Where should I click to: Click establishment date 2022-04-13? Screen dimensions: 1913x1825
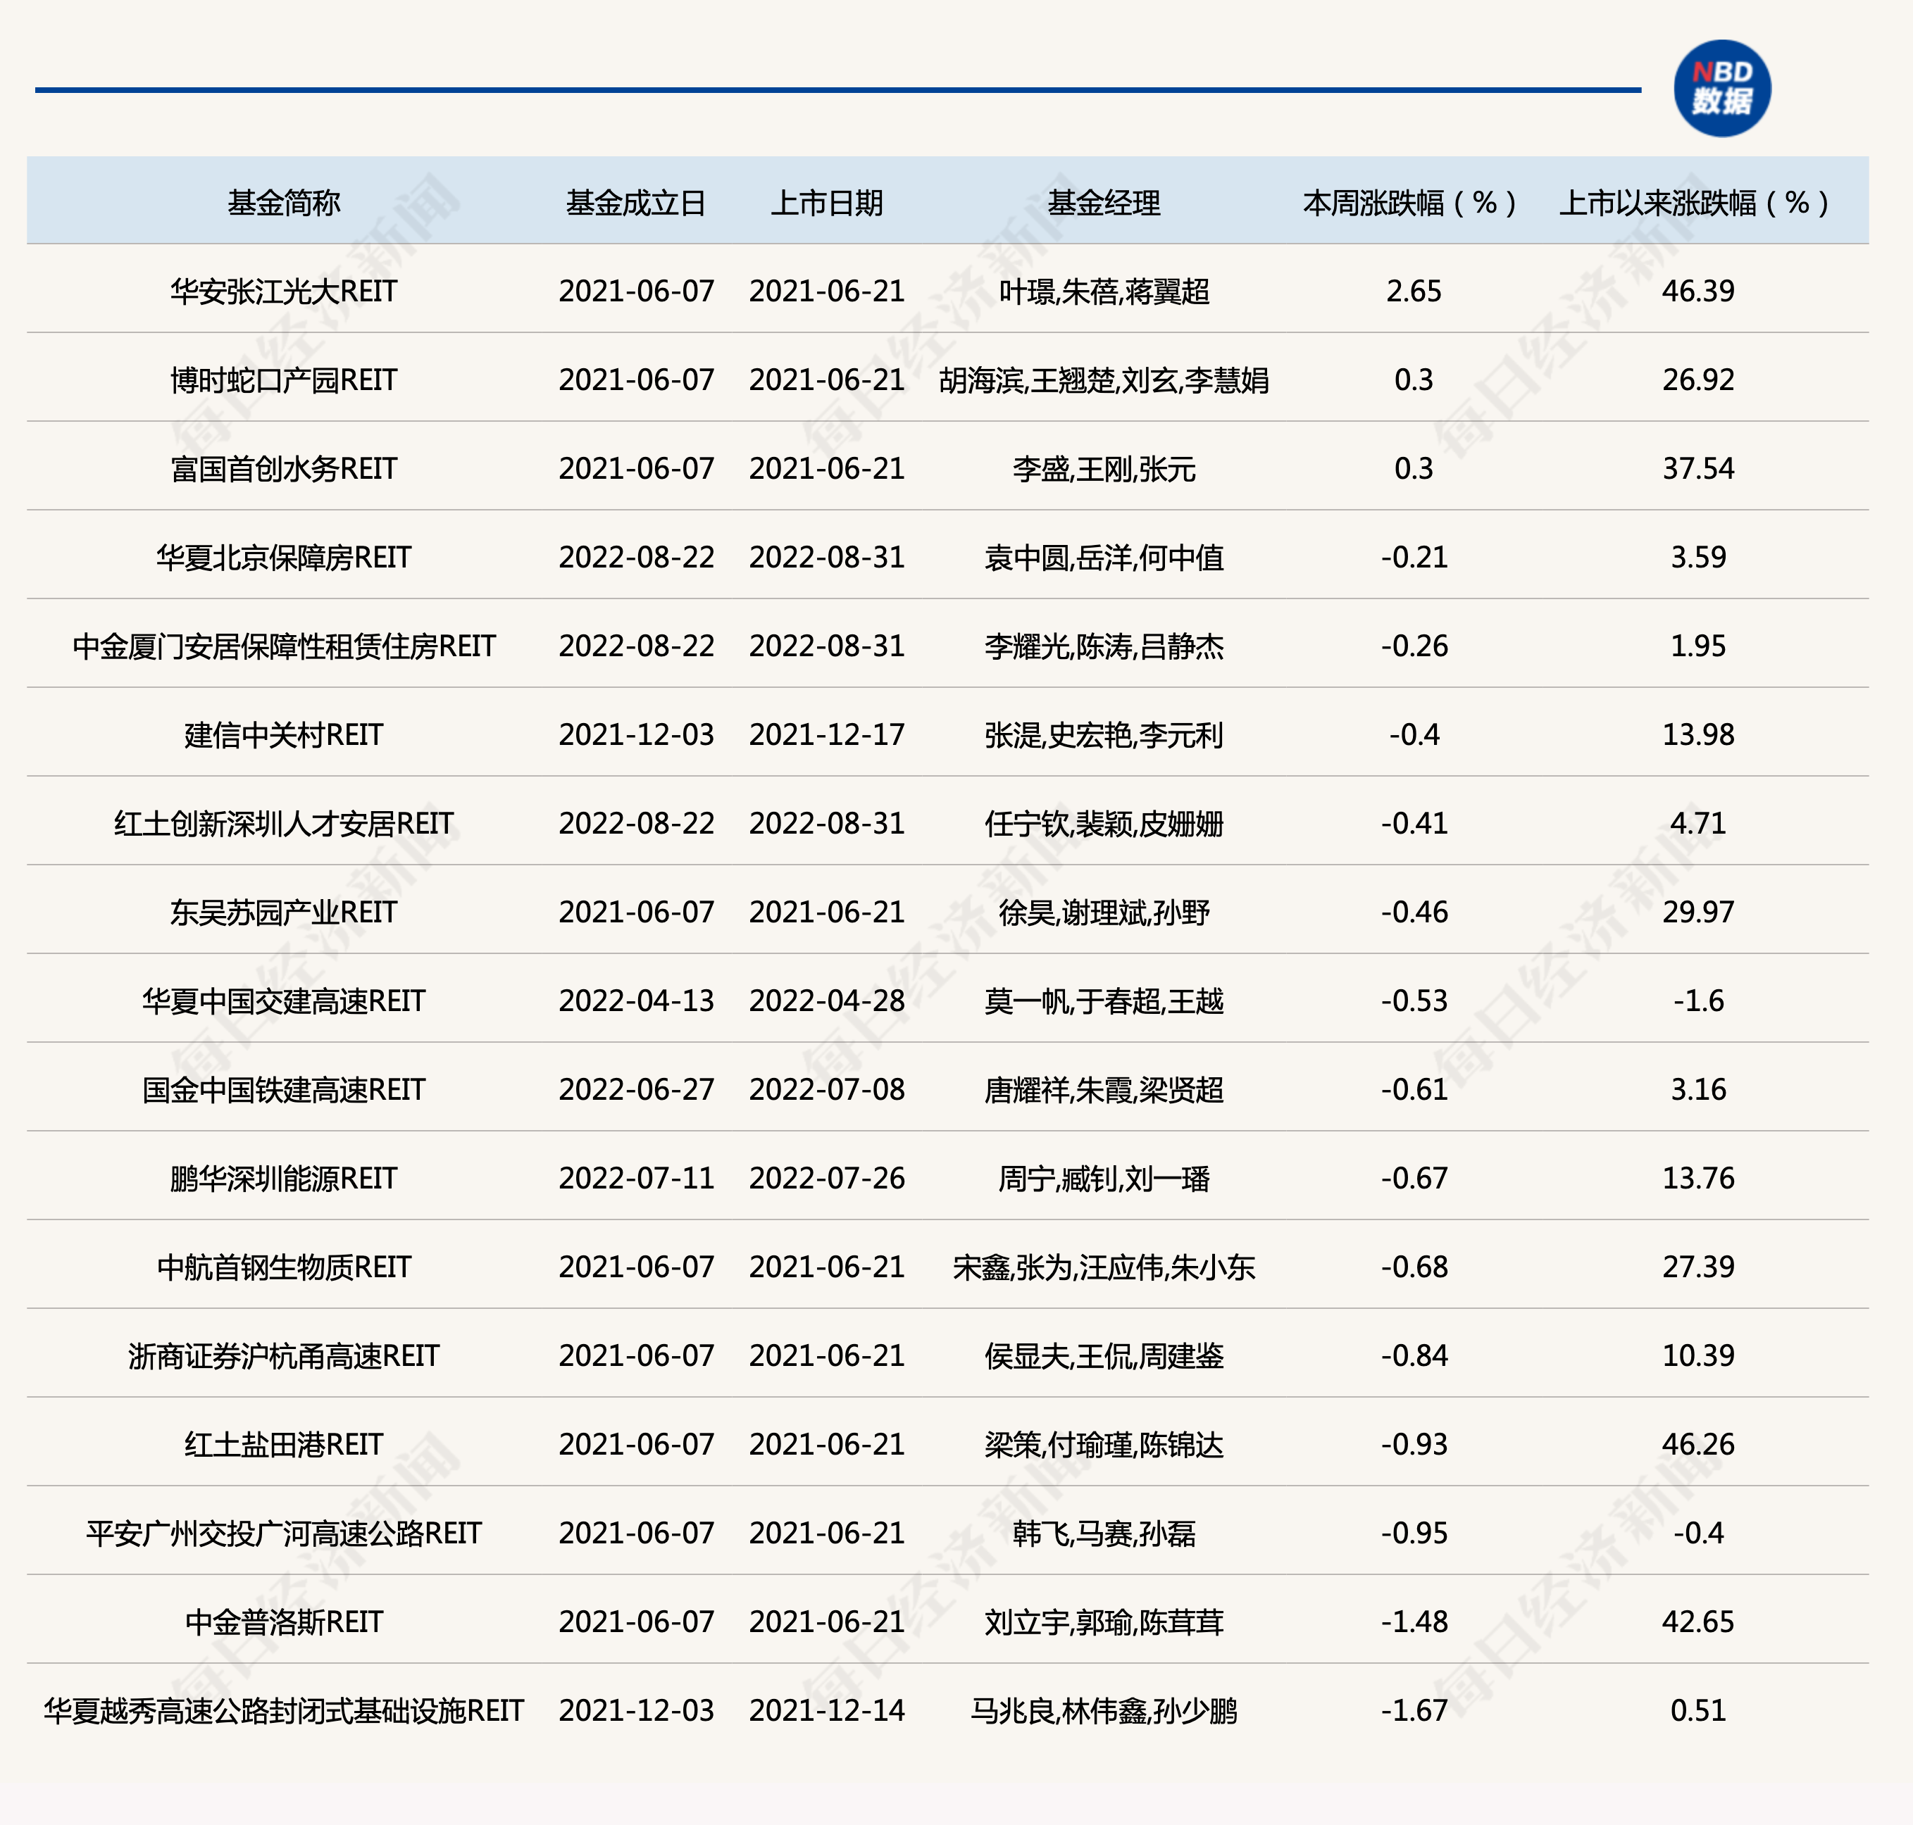(x=635, y=1000)
